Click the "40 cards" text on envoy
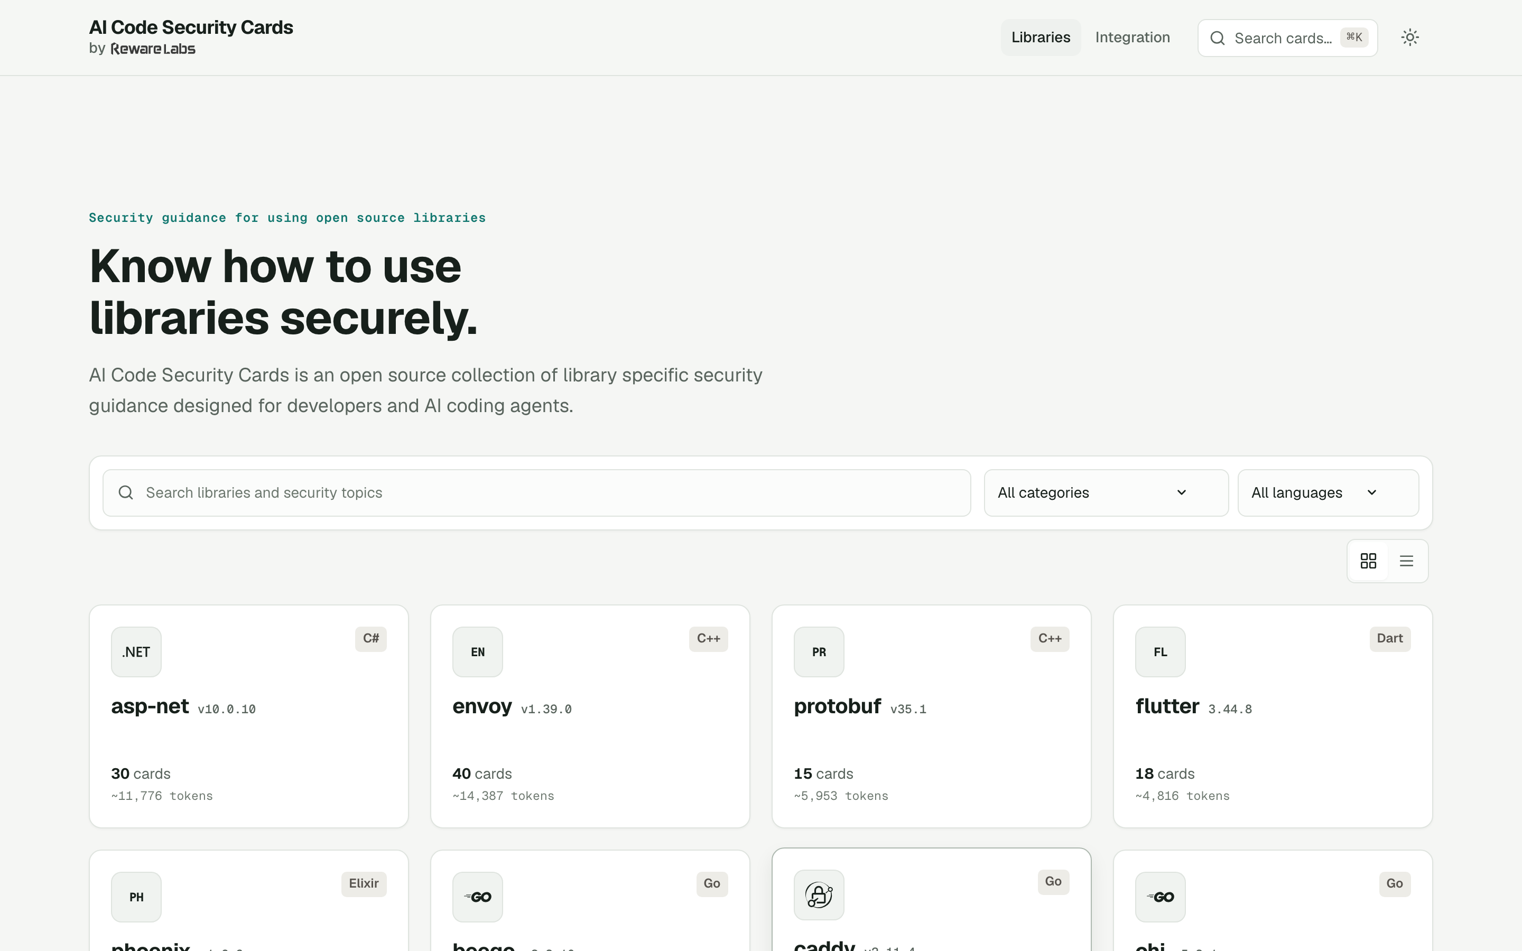Screen dimensions: 1522x951 [x=482, y=773]
